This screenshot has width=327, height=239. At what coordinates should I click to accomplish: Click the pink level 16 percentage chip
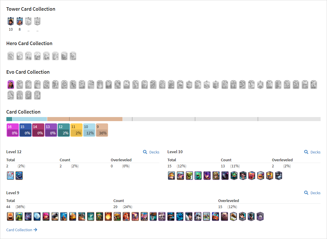(x=13, y=130)
